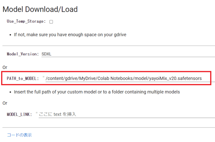Click the divider line above Model_Version
Screen dimensions: 215x142
tap(109, 46)
